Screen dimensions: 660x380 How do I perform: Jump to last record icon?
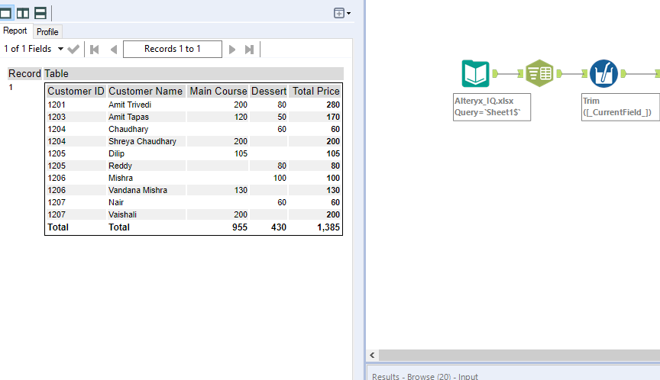pos(249,50)
